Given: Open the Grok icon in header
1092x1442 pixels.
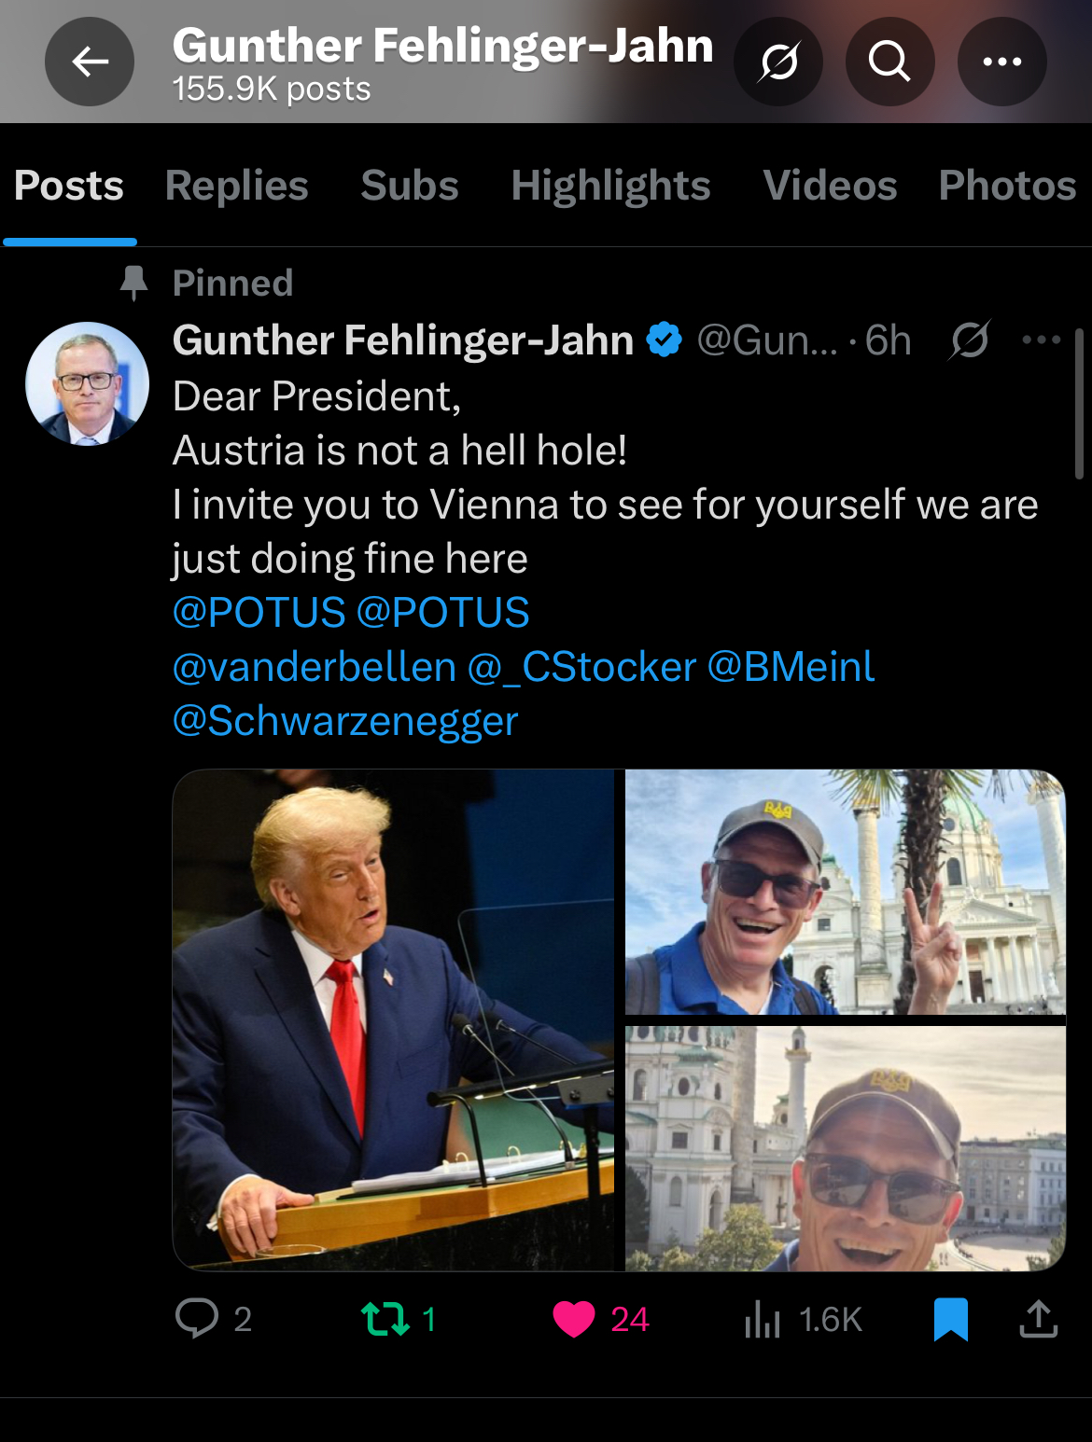Looking at the screenshot, I should [x=778, y=62].
